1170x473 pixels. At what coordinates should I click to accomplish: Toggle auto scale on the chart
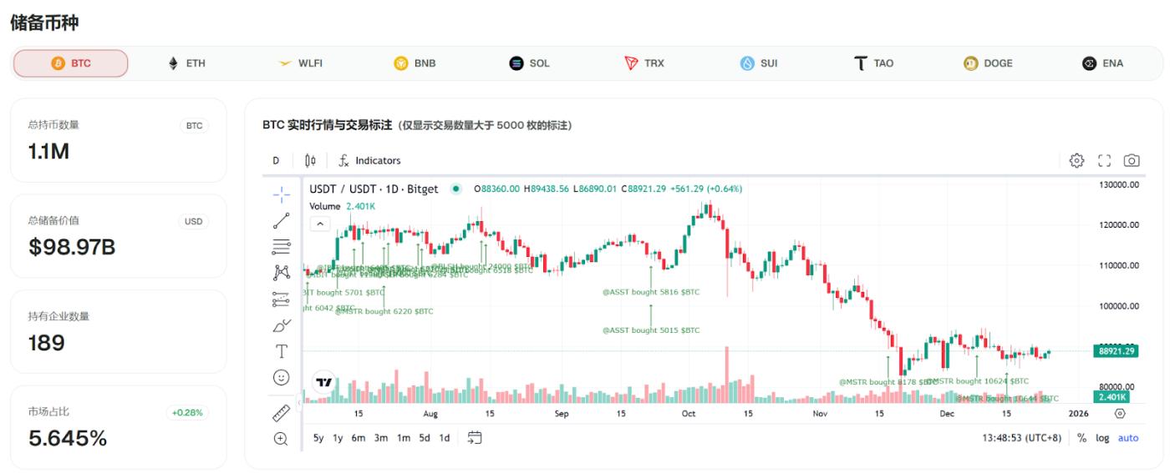click(x=1128, y=438)
